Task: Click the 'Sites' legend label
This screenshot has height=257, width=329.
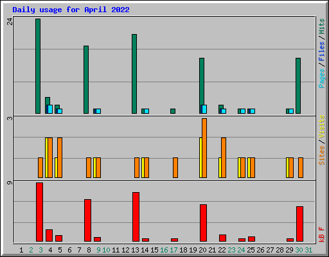Action: tap(322, 155)
